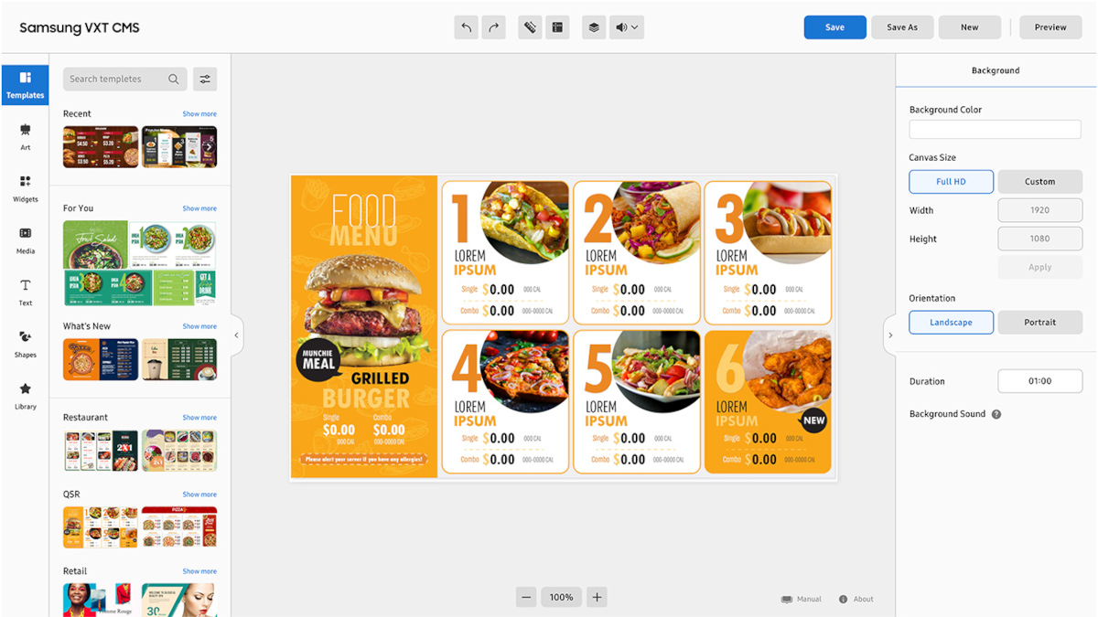The image size is (1098, 617).
Task: Open the Shapes panel in sidebar
Action: (x=25, y=344)
